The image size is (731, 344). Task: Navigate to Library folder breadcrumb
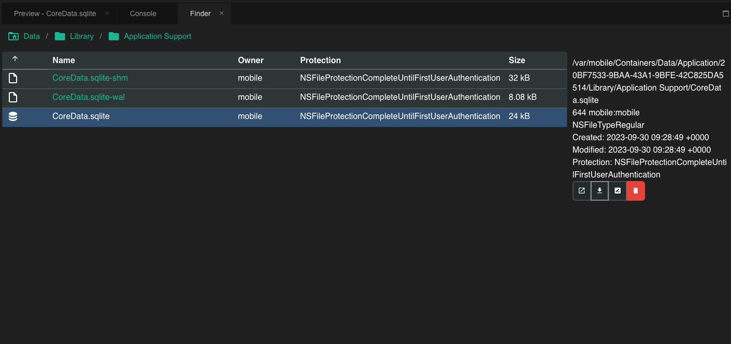tap(81, 36)
